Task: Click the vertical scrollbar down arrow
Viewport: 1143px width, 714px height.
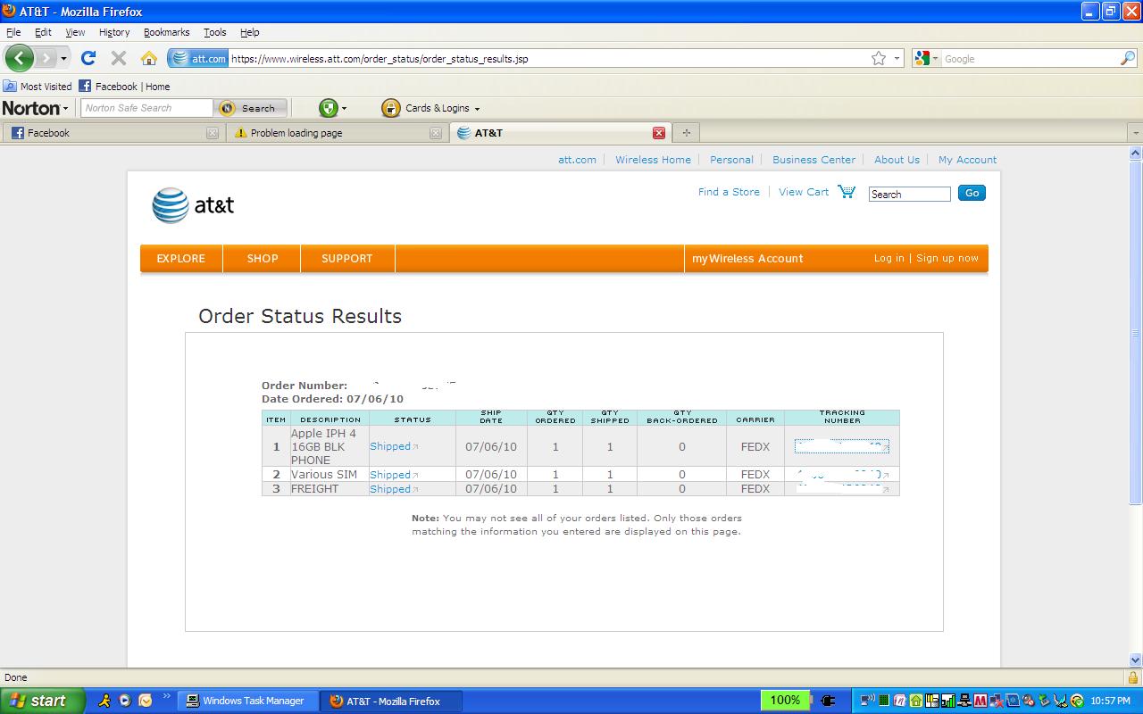Action: 1136,660
